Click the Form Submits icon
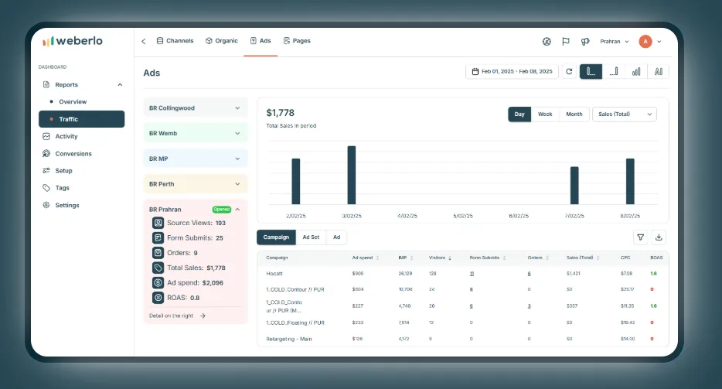 (158, 238)
